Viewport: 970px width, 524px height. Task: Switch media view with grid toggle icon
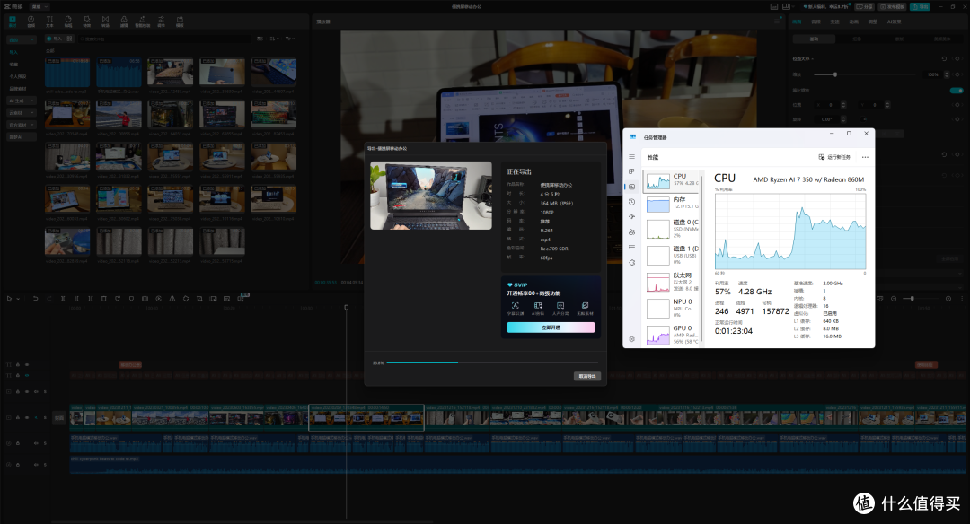(70, 39)
